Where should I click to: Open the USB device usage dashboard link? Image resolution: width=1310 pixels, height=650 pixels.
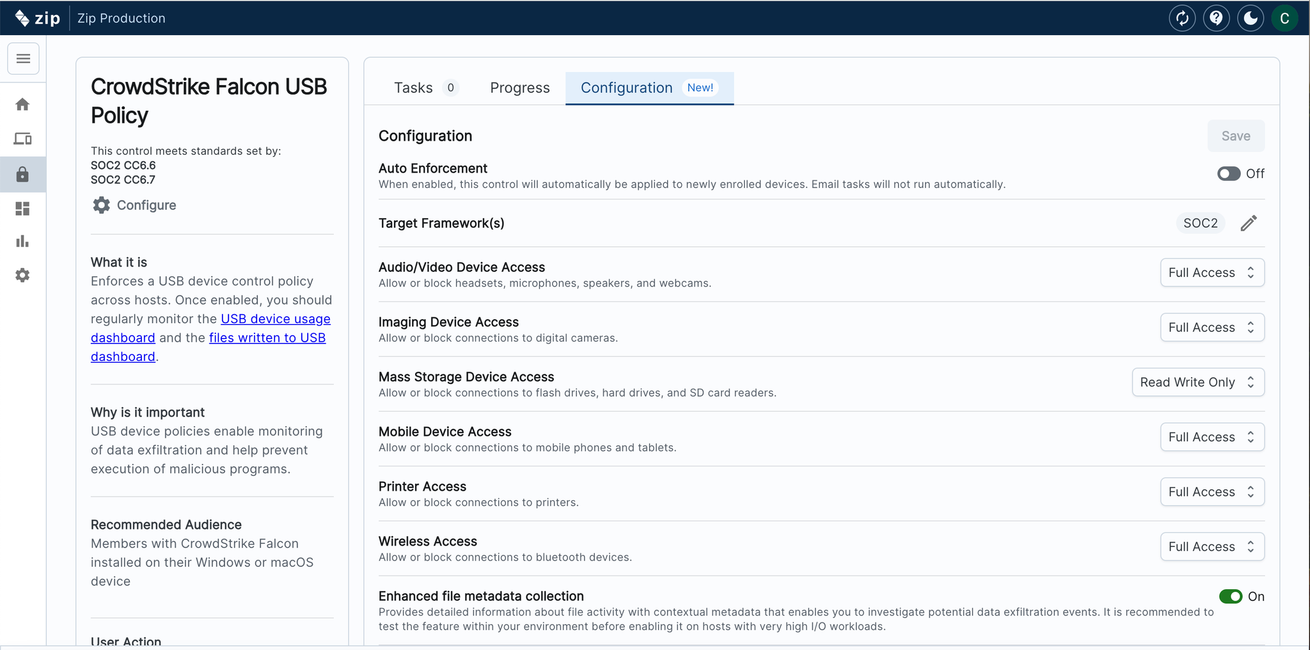click(x=275, y=319)
